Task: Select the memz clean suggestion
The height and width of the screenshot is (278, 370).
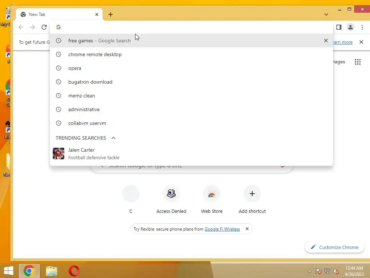Action: click(192, 96)
